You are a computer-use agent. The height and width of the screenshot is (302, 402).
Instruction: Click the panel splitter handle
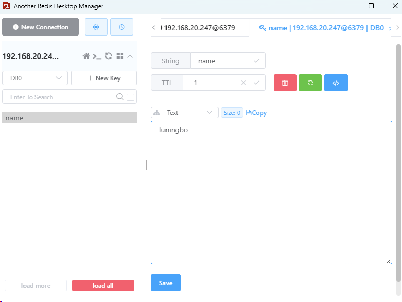tap(146, 165)
